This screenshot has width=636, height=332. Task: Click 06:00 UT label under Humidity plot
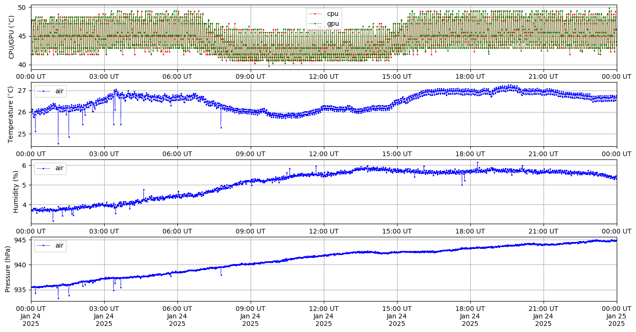pos(177,231)
